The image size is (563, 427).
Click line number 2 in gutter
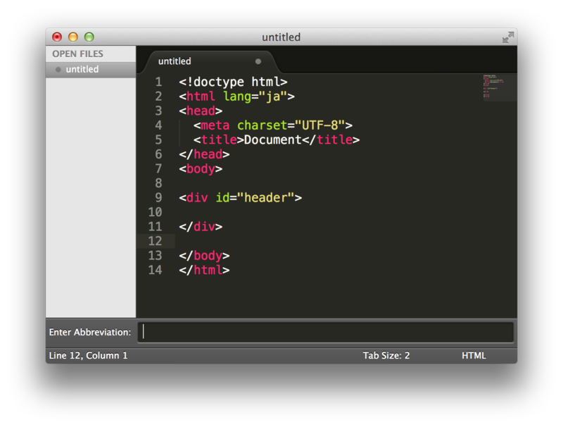(x=158, y=97)
